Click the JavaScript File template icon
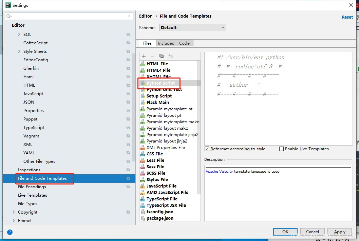Image resolution: width=359 pixels, height=241 pixels. (143, 186)
